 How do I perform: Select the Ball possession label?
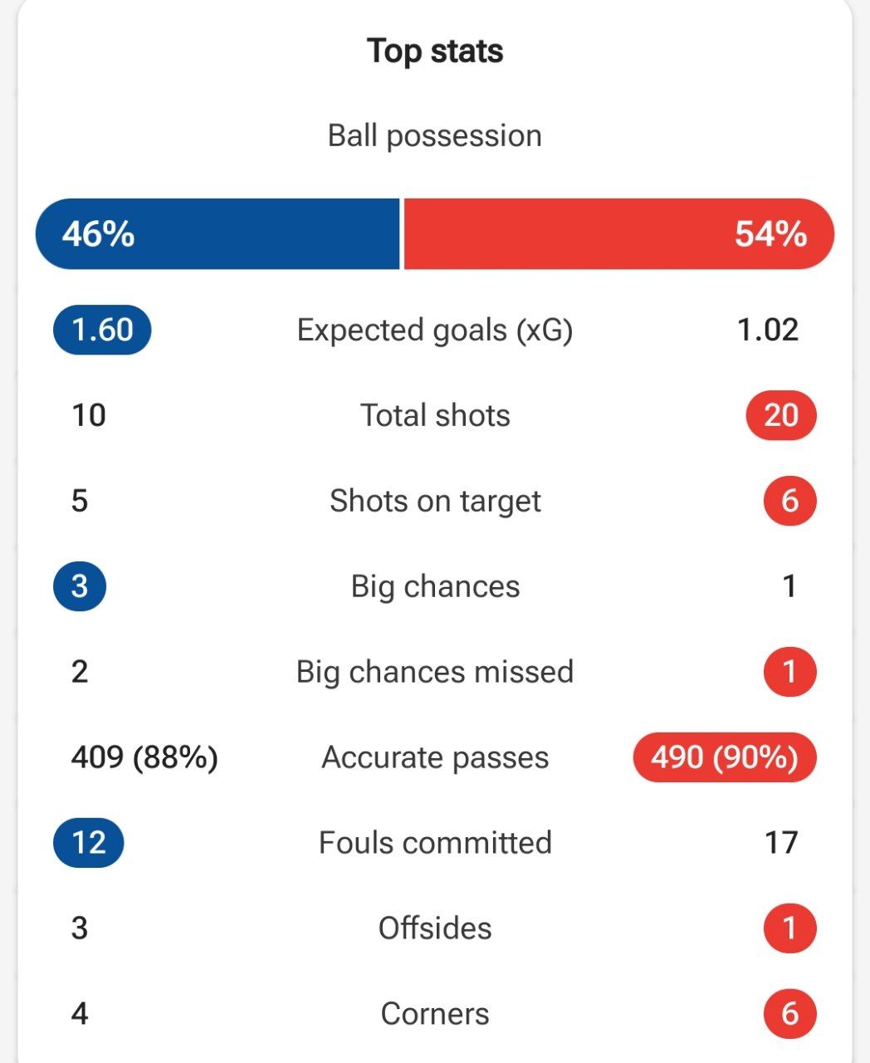click(435, 135)
